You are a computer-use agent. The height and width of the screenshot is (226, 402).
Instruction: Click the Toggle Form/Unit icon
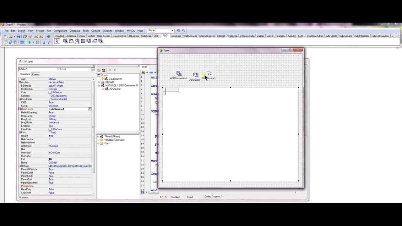15,42
